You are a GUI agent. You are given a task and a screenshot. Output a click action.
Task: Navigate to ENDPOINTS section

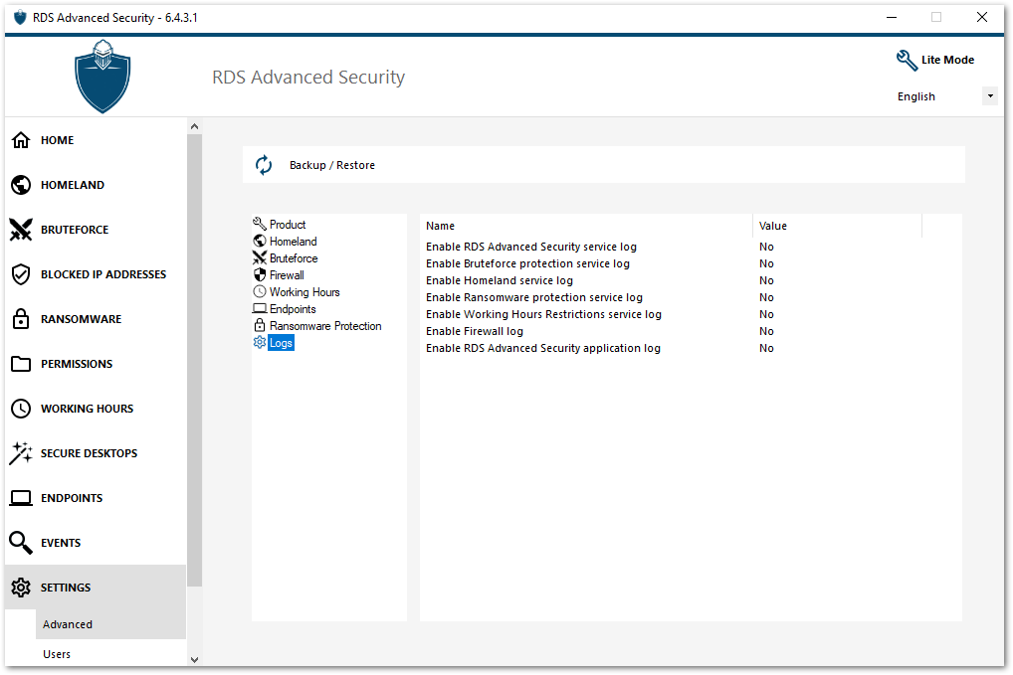[71, 498]
